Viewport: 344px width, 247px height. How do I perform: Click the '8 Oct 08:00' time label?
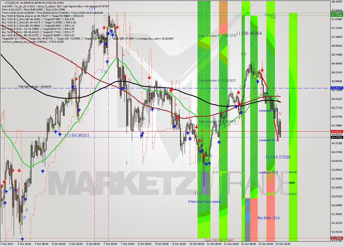[145, 244]
